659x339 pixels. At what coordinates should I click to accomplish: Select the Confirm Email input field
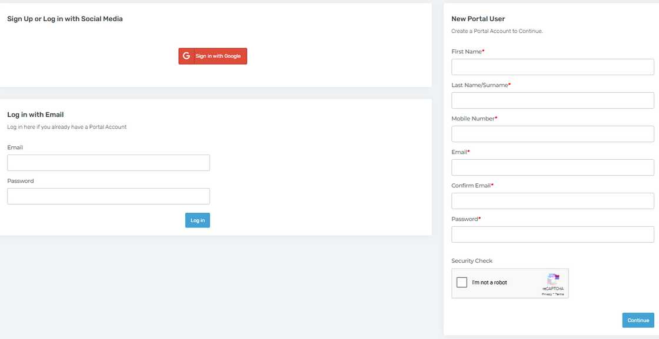[x=552, y=201]
